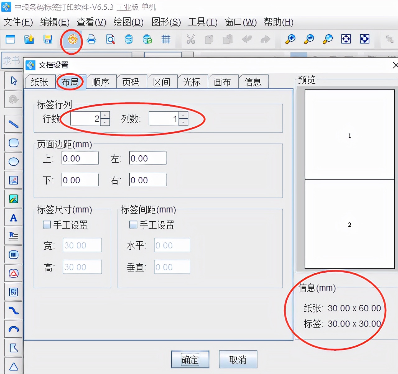Click the column count 列数 field
The height and width of the screenshot is (374, 398).
(164, 118)
